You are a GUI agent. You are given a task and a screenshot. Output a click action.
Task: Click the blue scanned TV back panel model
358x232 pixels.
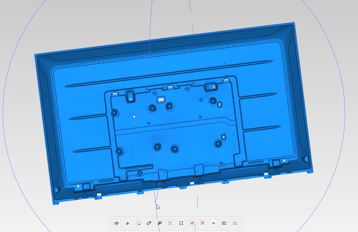(174, 114)
